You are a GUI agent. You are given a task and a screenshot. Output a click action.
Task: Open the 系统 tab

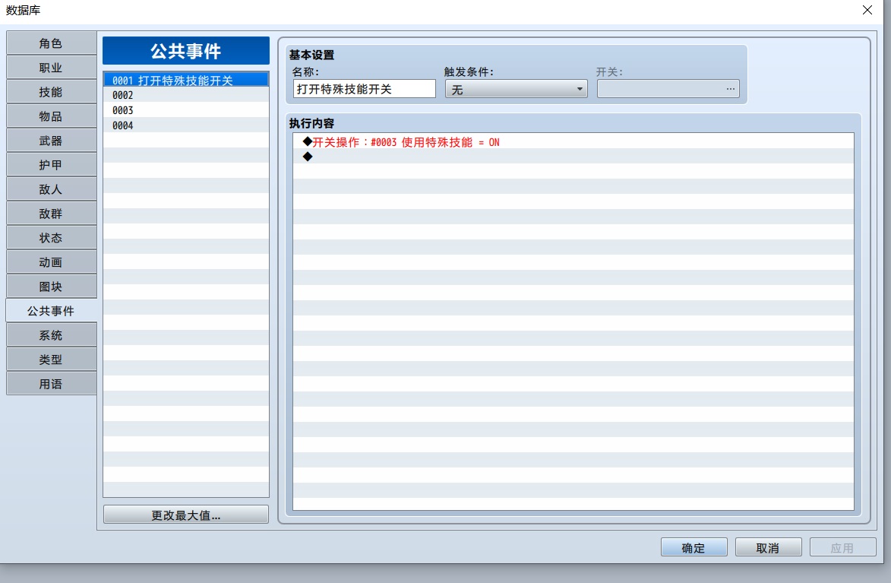point(51,335)
